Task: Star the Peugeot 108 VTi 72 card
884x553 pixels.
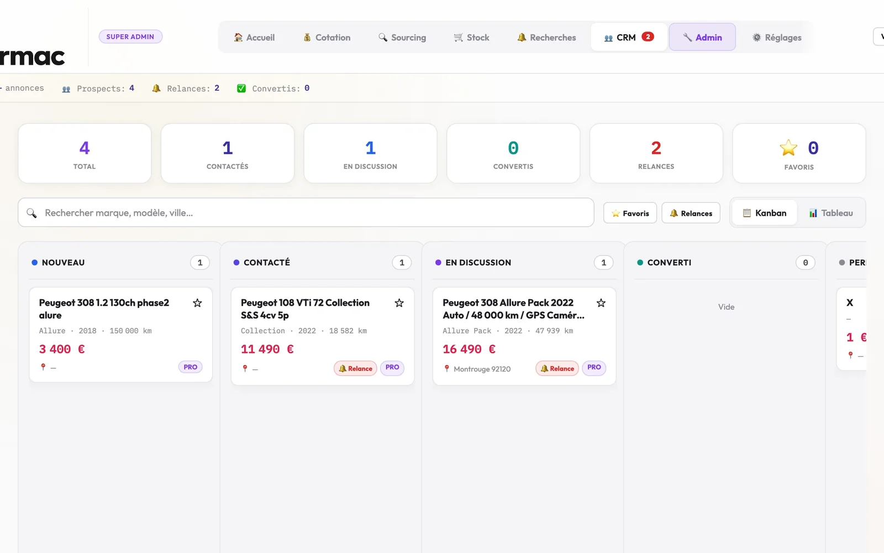Action: (x=399, y=303)
